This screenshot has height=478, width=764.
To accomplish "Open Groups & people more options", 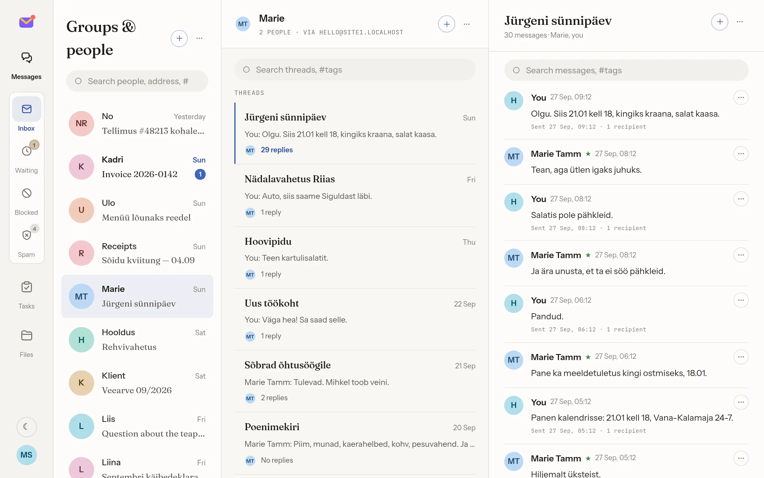I will 199,38.
